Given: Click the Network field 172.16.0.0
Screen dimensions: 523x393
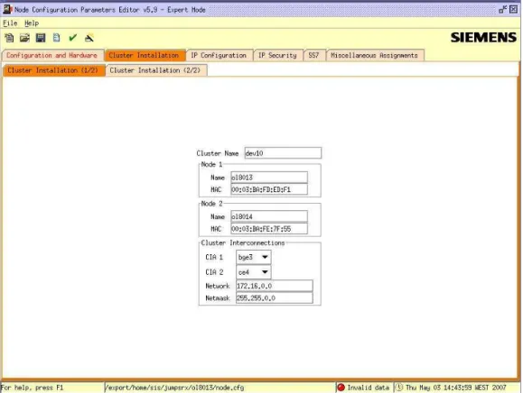Looking at the screenshot, I should point(275,286).
